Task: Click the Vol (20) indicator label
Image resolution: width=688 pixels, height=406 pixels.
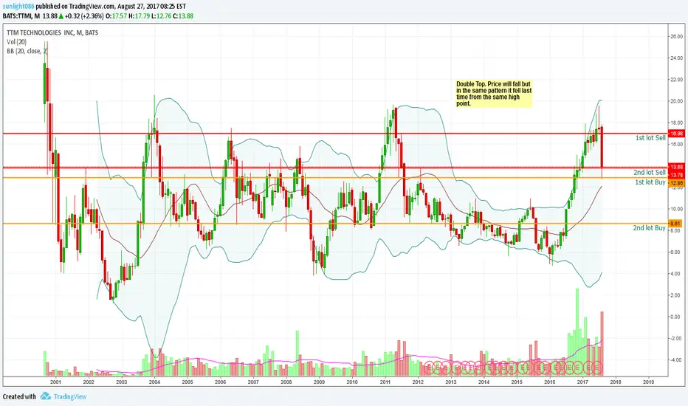Action: (x=16, y=41)
